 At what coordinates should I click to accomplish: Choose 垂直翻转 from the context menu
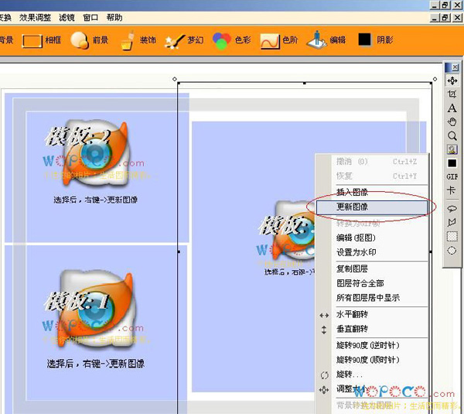(372, 329)
